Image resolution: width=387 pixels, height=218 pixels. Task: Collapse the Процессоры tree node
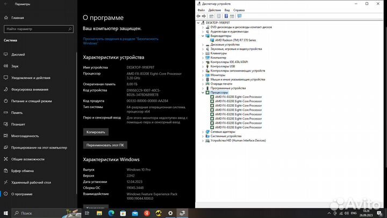click(202, 92)
